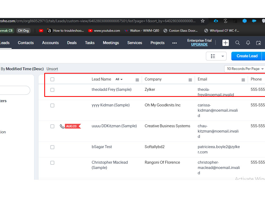This screenshot has height=198, width=265.
Task: Switch to the Meetings tab
Action: click(111, 43)
